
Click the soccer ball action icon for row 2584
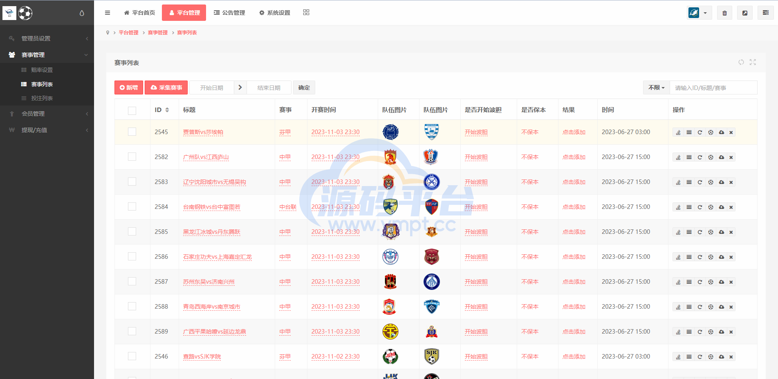click(x=711, y=207)
